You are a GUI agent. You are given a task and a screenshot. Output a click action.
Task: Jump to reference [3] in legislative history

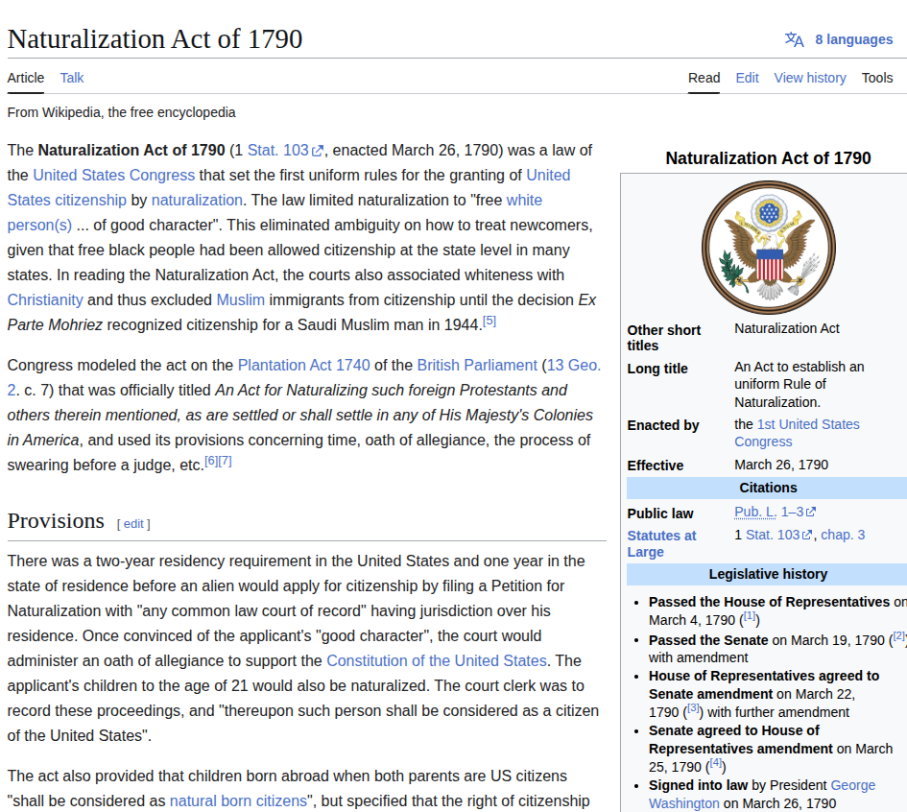[693, 708]
